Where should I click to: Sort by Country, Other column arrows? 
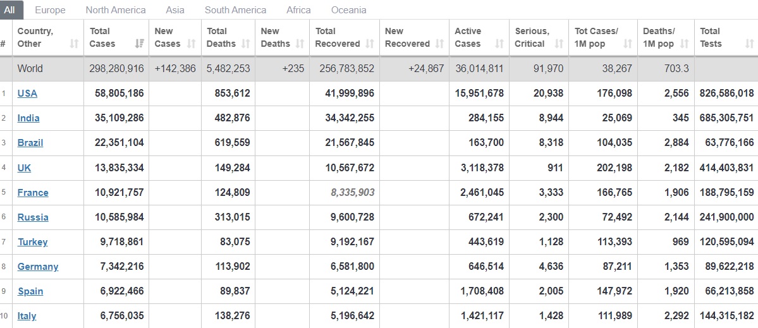point(73,44)
